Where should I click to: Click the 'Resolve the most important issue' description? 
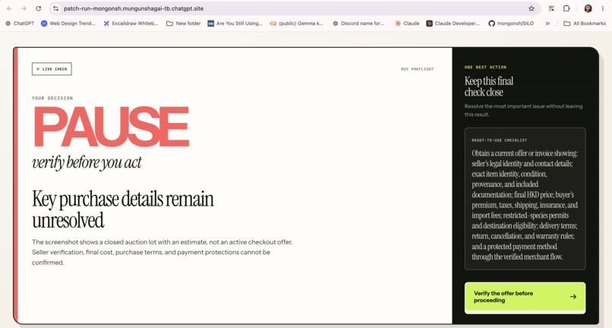click(523, 110)
